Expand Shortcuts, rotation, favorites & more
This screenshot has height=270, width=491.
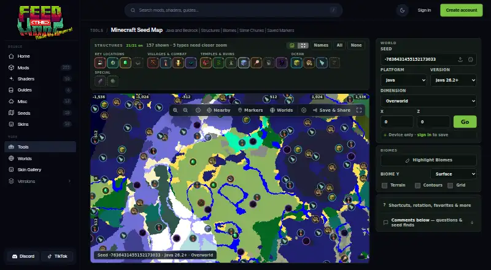click(428, 206)
